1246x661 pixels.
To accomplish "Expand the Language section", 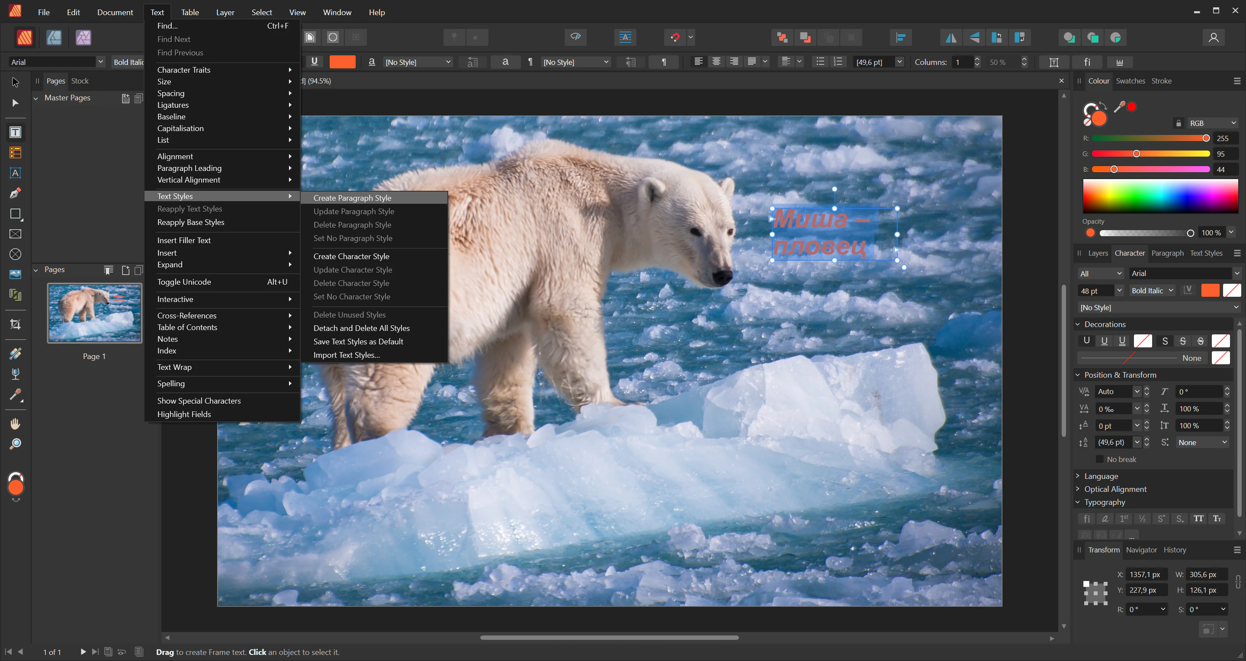I will pyautogui.click(x=1101, y=476).
